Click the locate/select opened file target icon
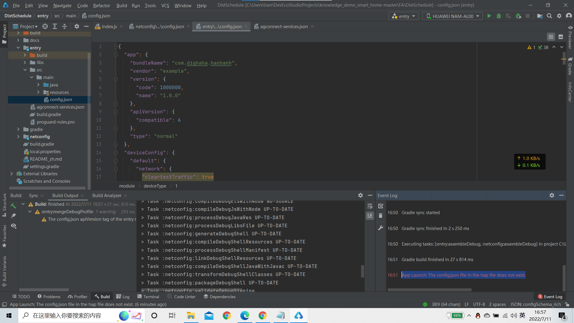Screen dimensions: 574x323 point(45,27)
